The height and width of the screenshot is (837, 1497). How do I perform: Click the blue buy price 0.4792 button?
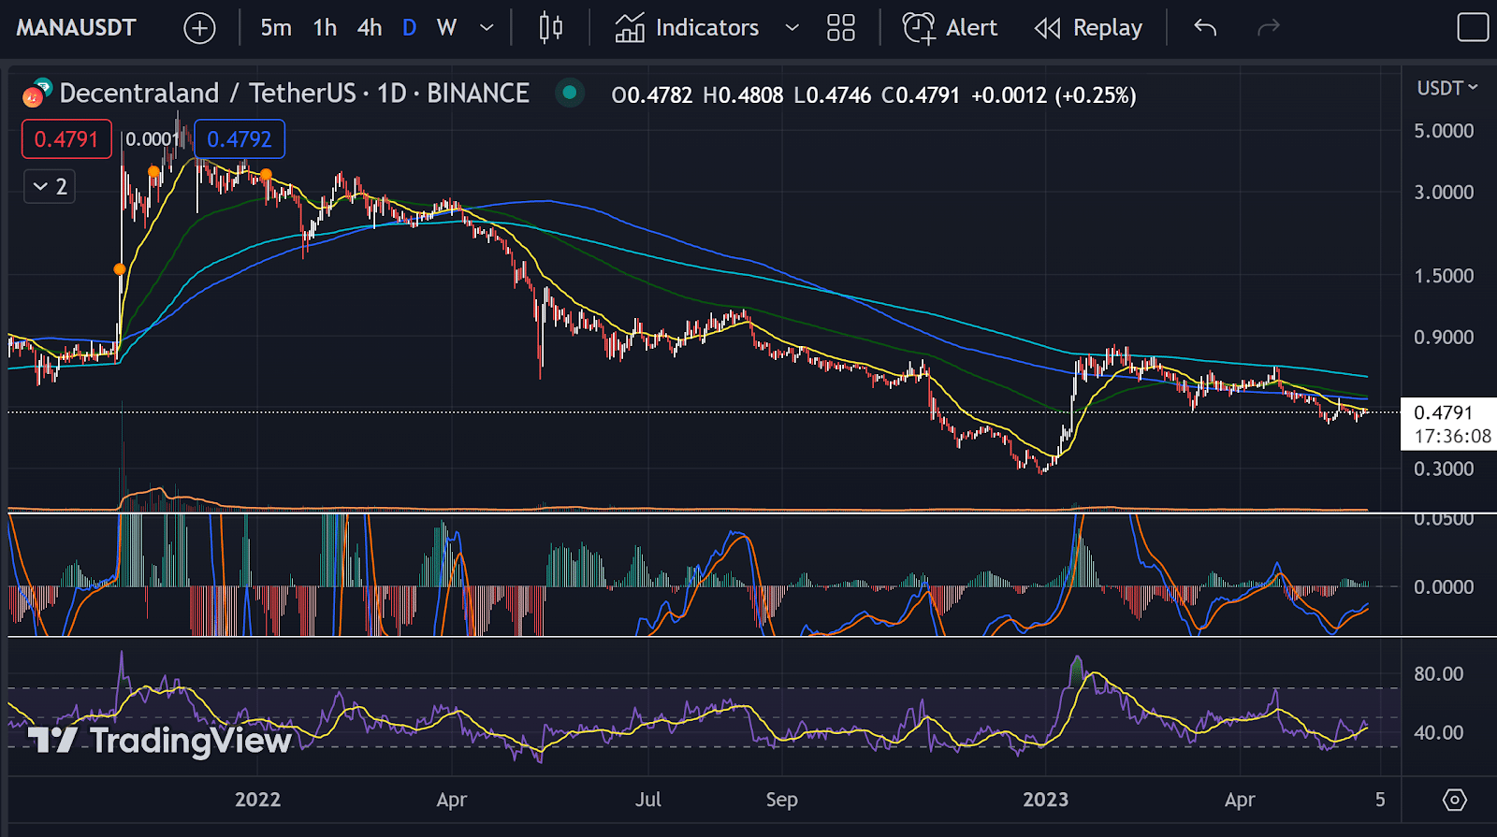pyautogui.click(x=240, y=139)
